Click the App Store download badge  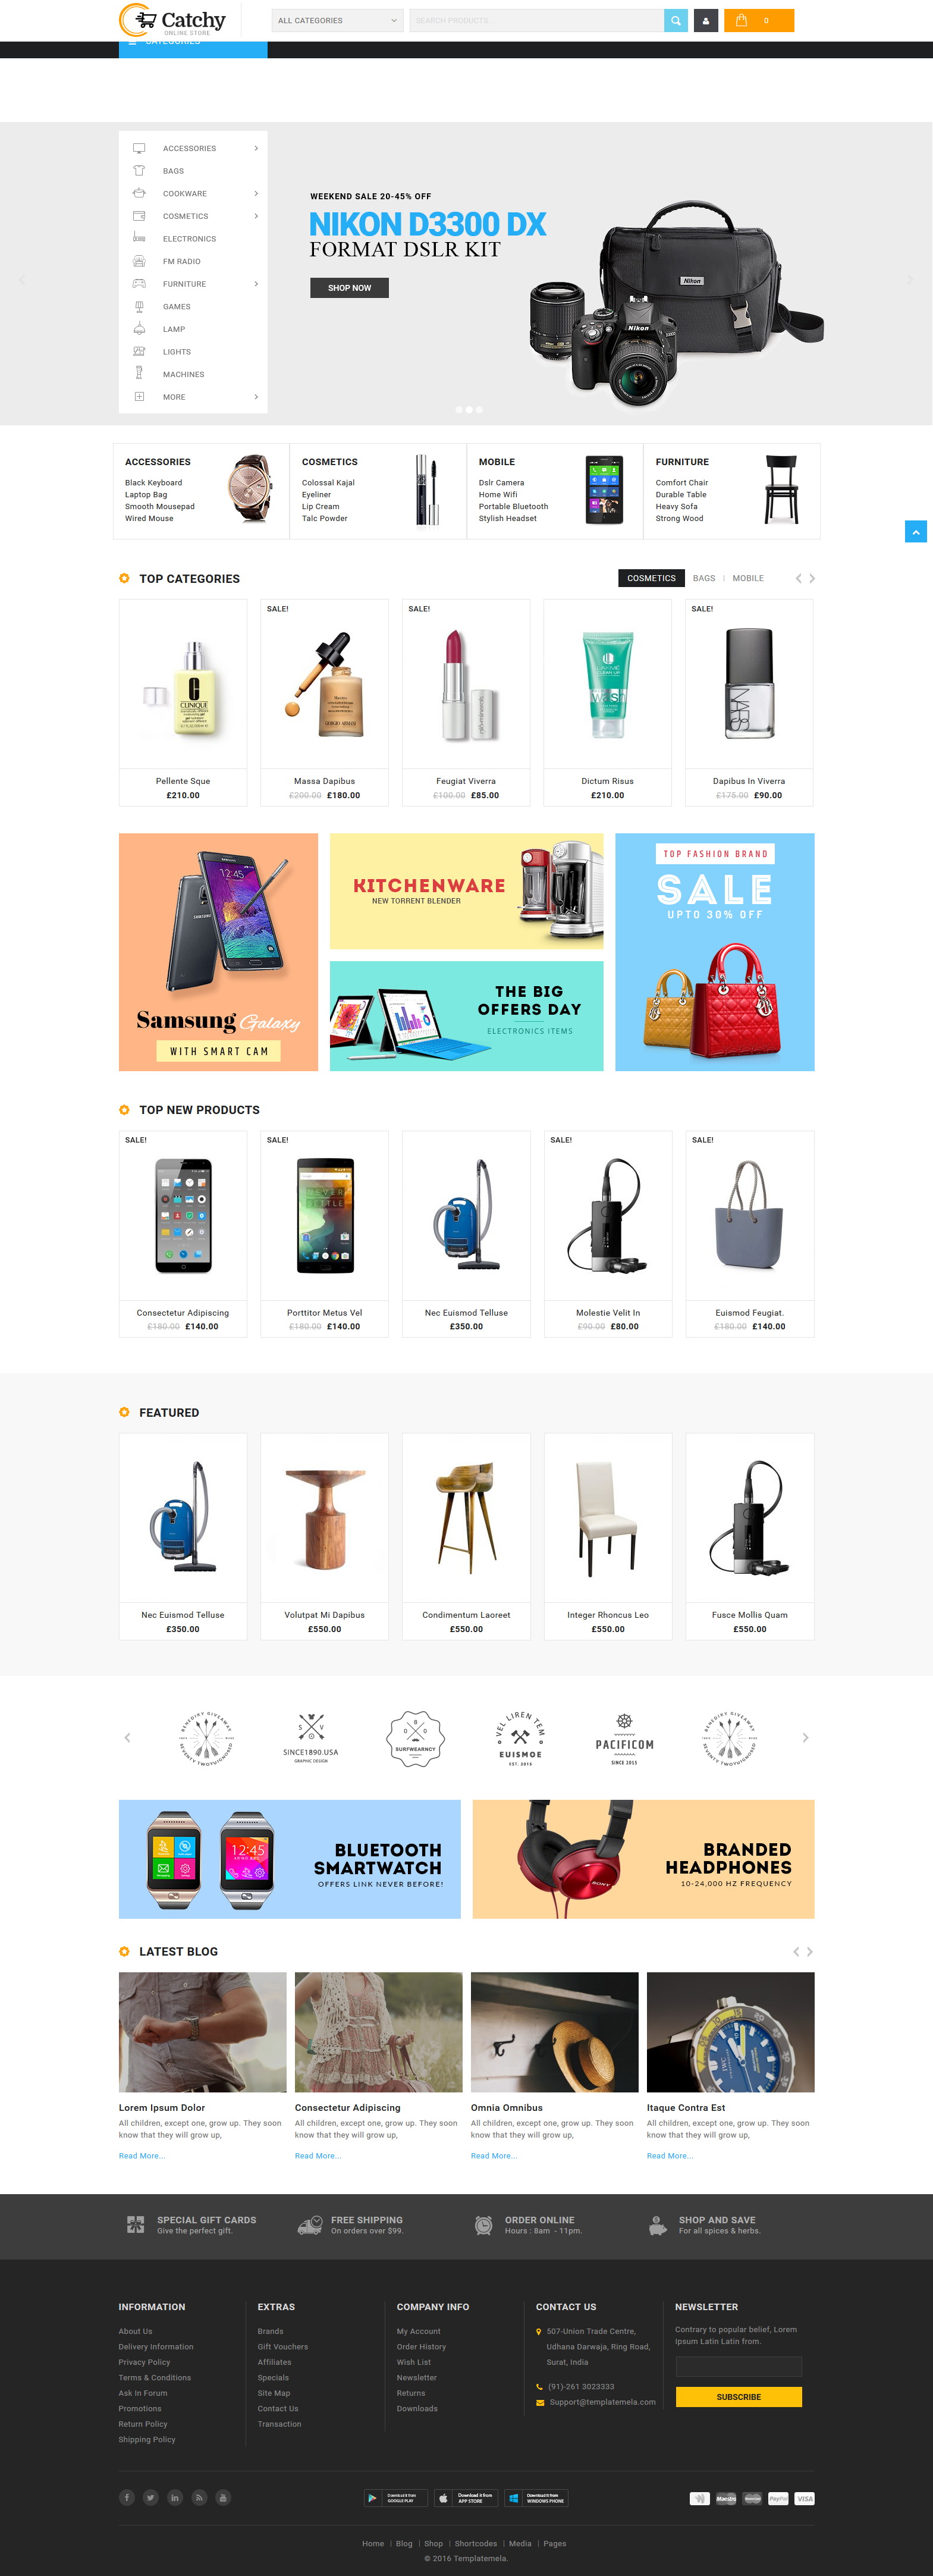coord(466,2497)
